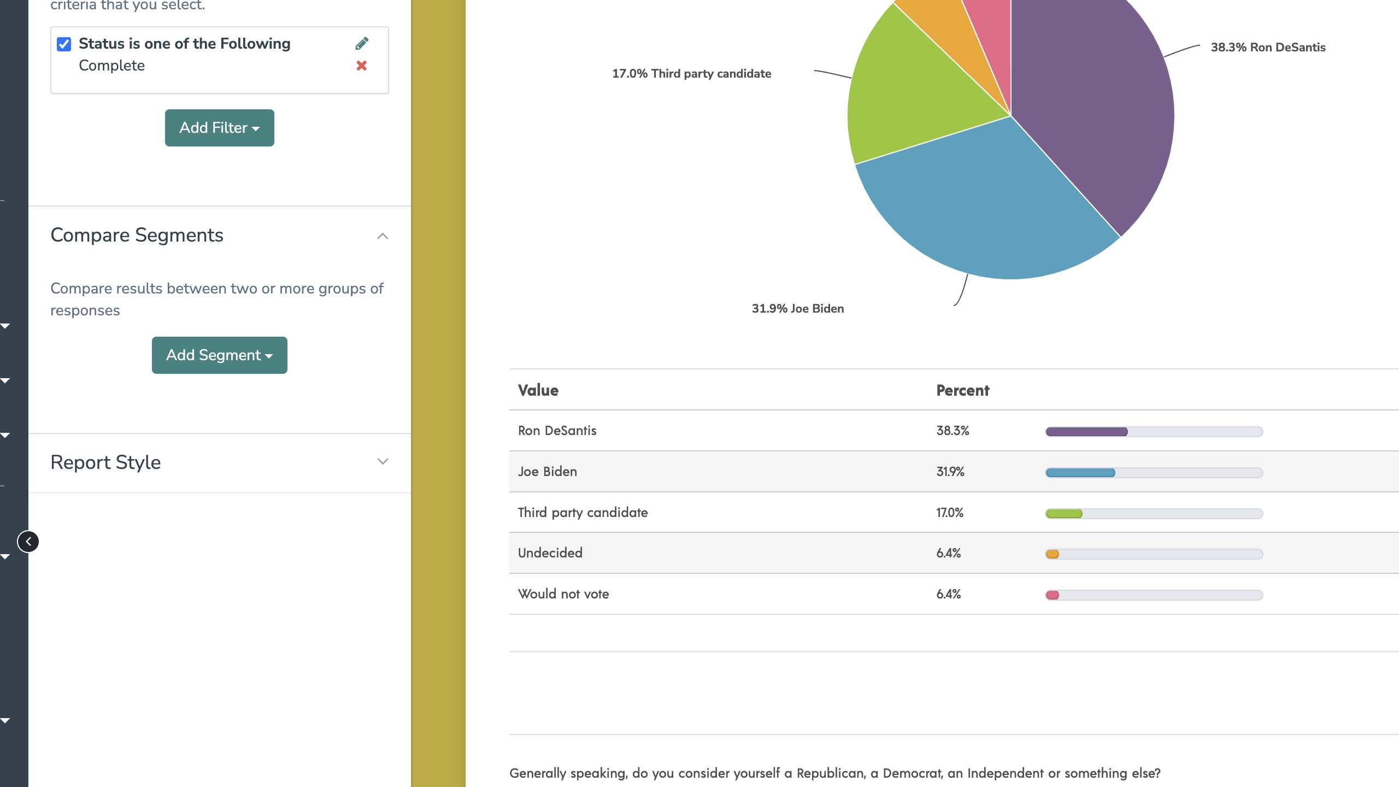Select the Ron DeSantis percent bar

1154,432
